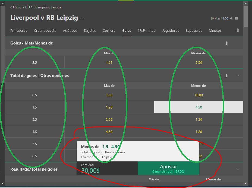Switch to the Jugadores tab
This screenshot has height=188, width=252.
pos(171,30)
